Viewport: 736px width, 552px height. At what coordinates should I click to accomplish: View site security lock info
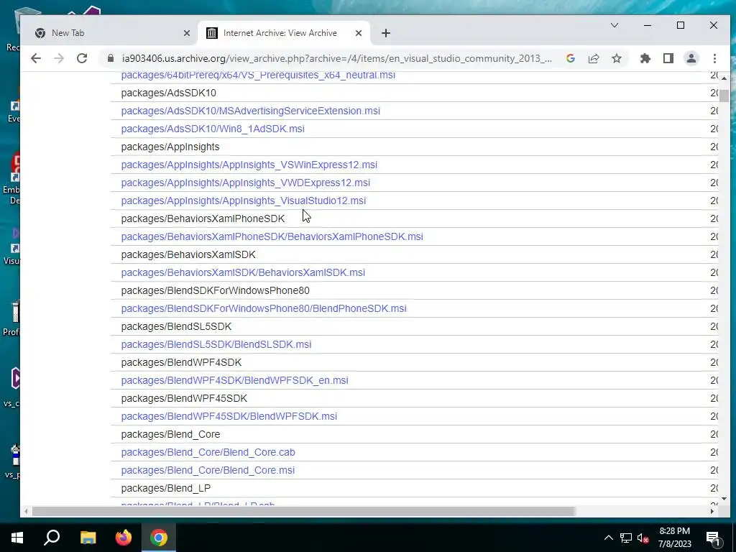[111, 58]
